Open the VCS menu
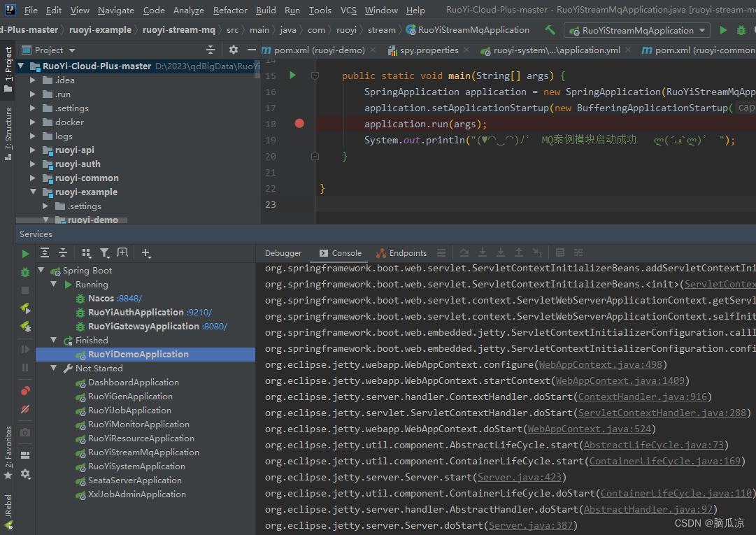The image size is (756, 535). 348,10
